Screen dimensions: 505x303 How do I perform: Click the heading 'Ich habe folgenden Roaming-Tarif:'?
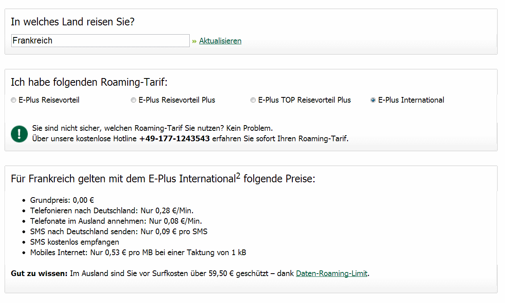click(89, 82)
